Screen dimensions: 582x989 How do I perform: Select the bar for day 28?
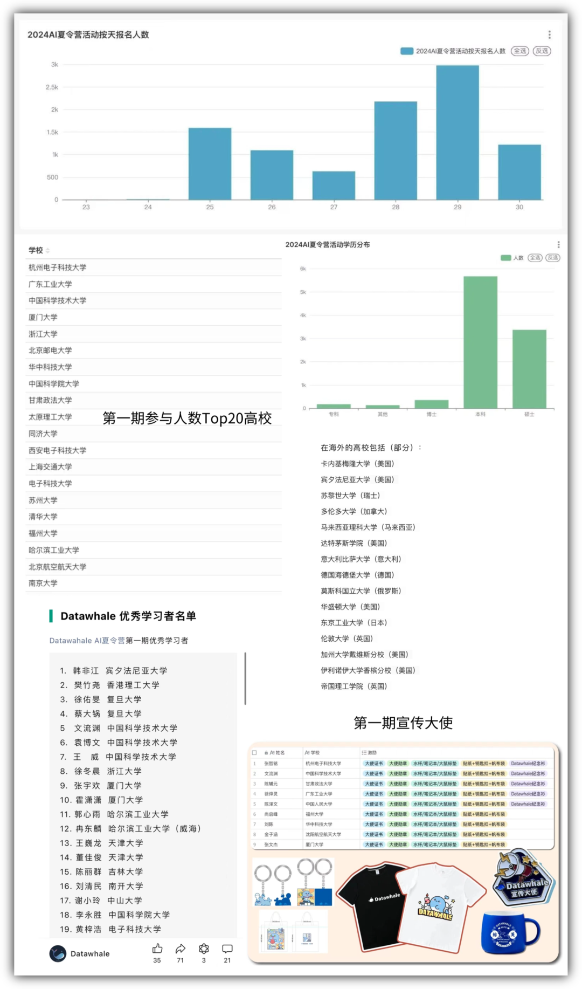pyautogui.click(x=396, y=150)
